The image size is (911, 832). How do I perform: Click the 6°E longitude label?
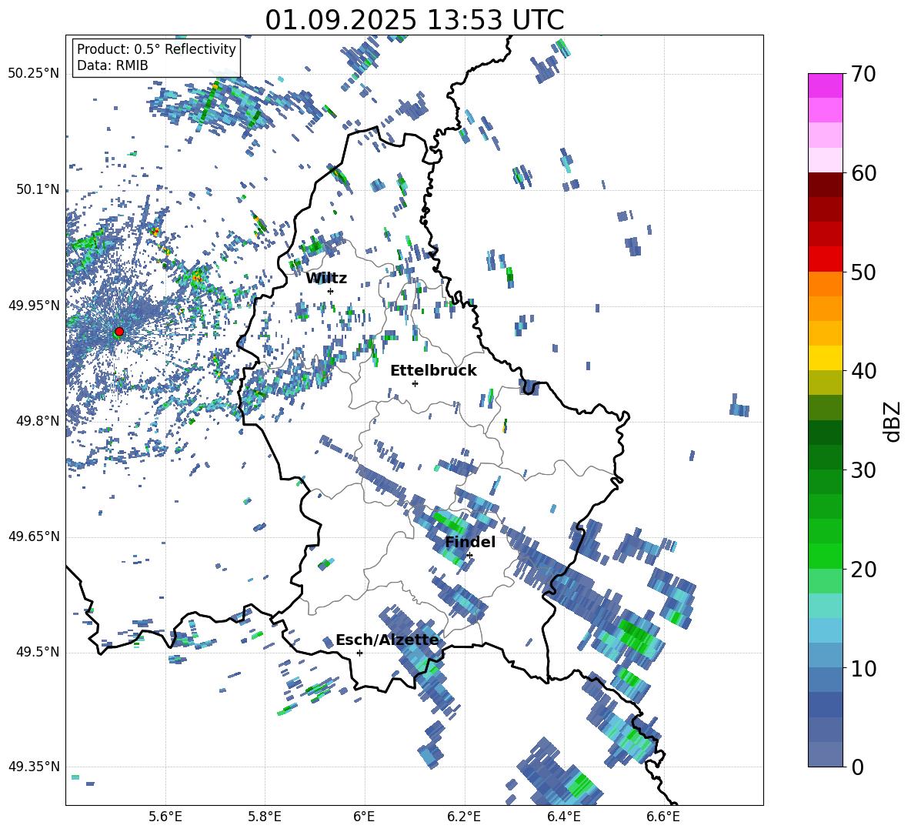[364, 817]
